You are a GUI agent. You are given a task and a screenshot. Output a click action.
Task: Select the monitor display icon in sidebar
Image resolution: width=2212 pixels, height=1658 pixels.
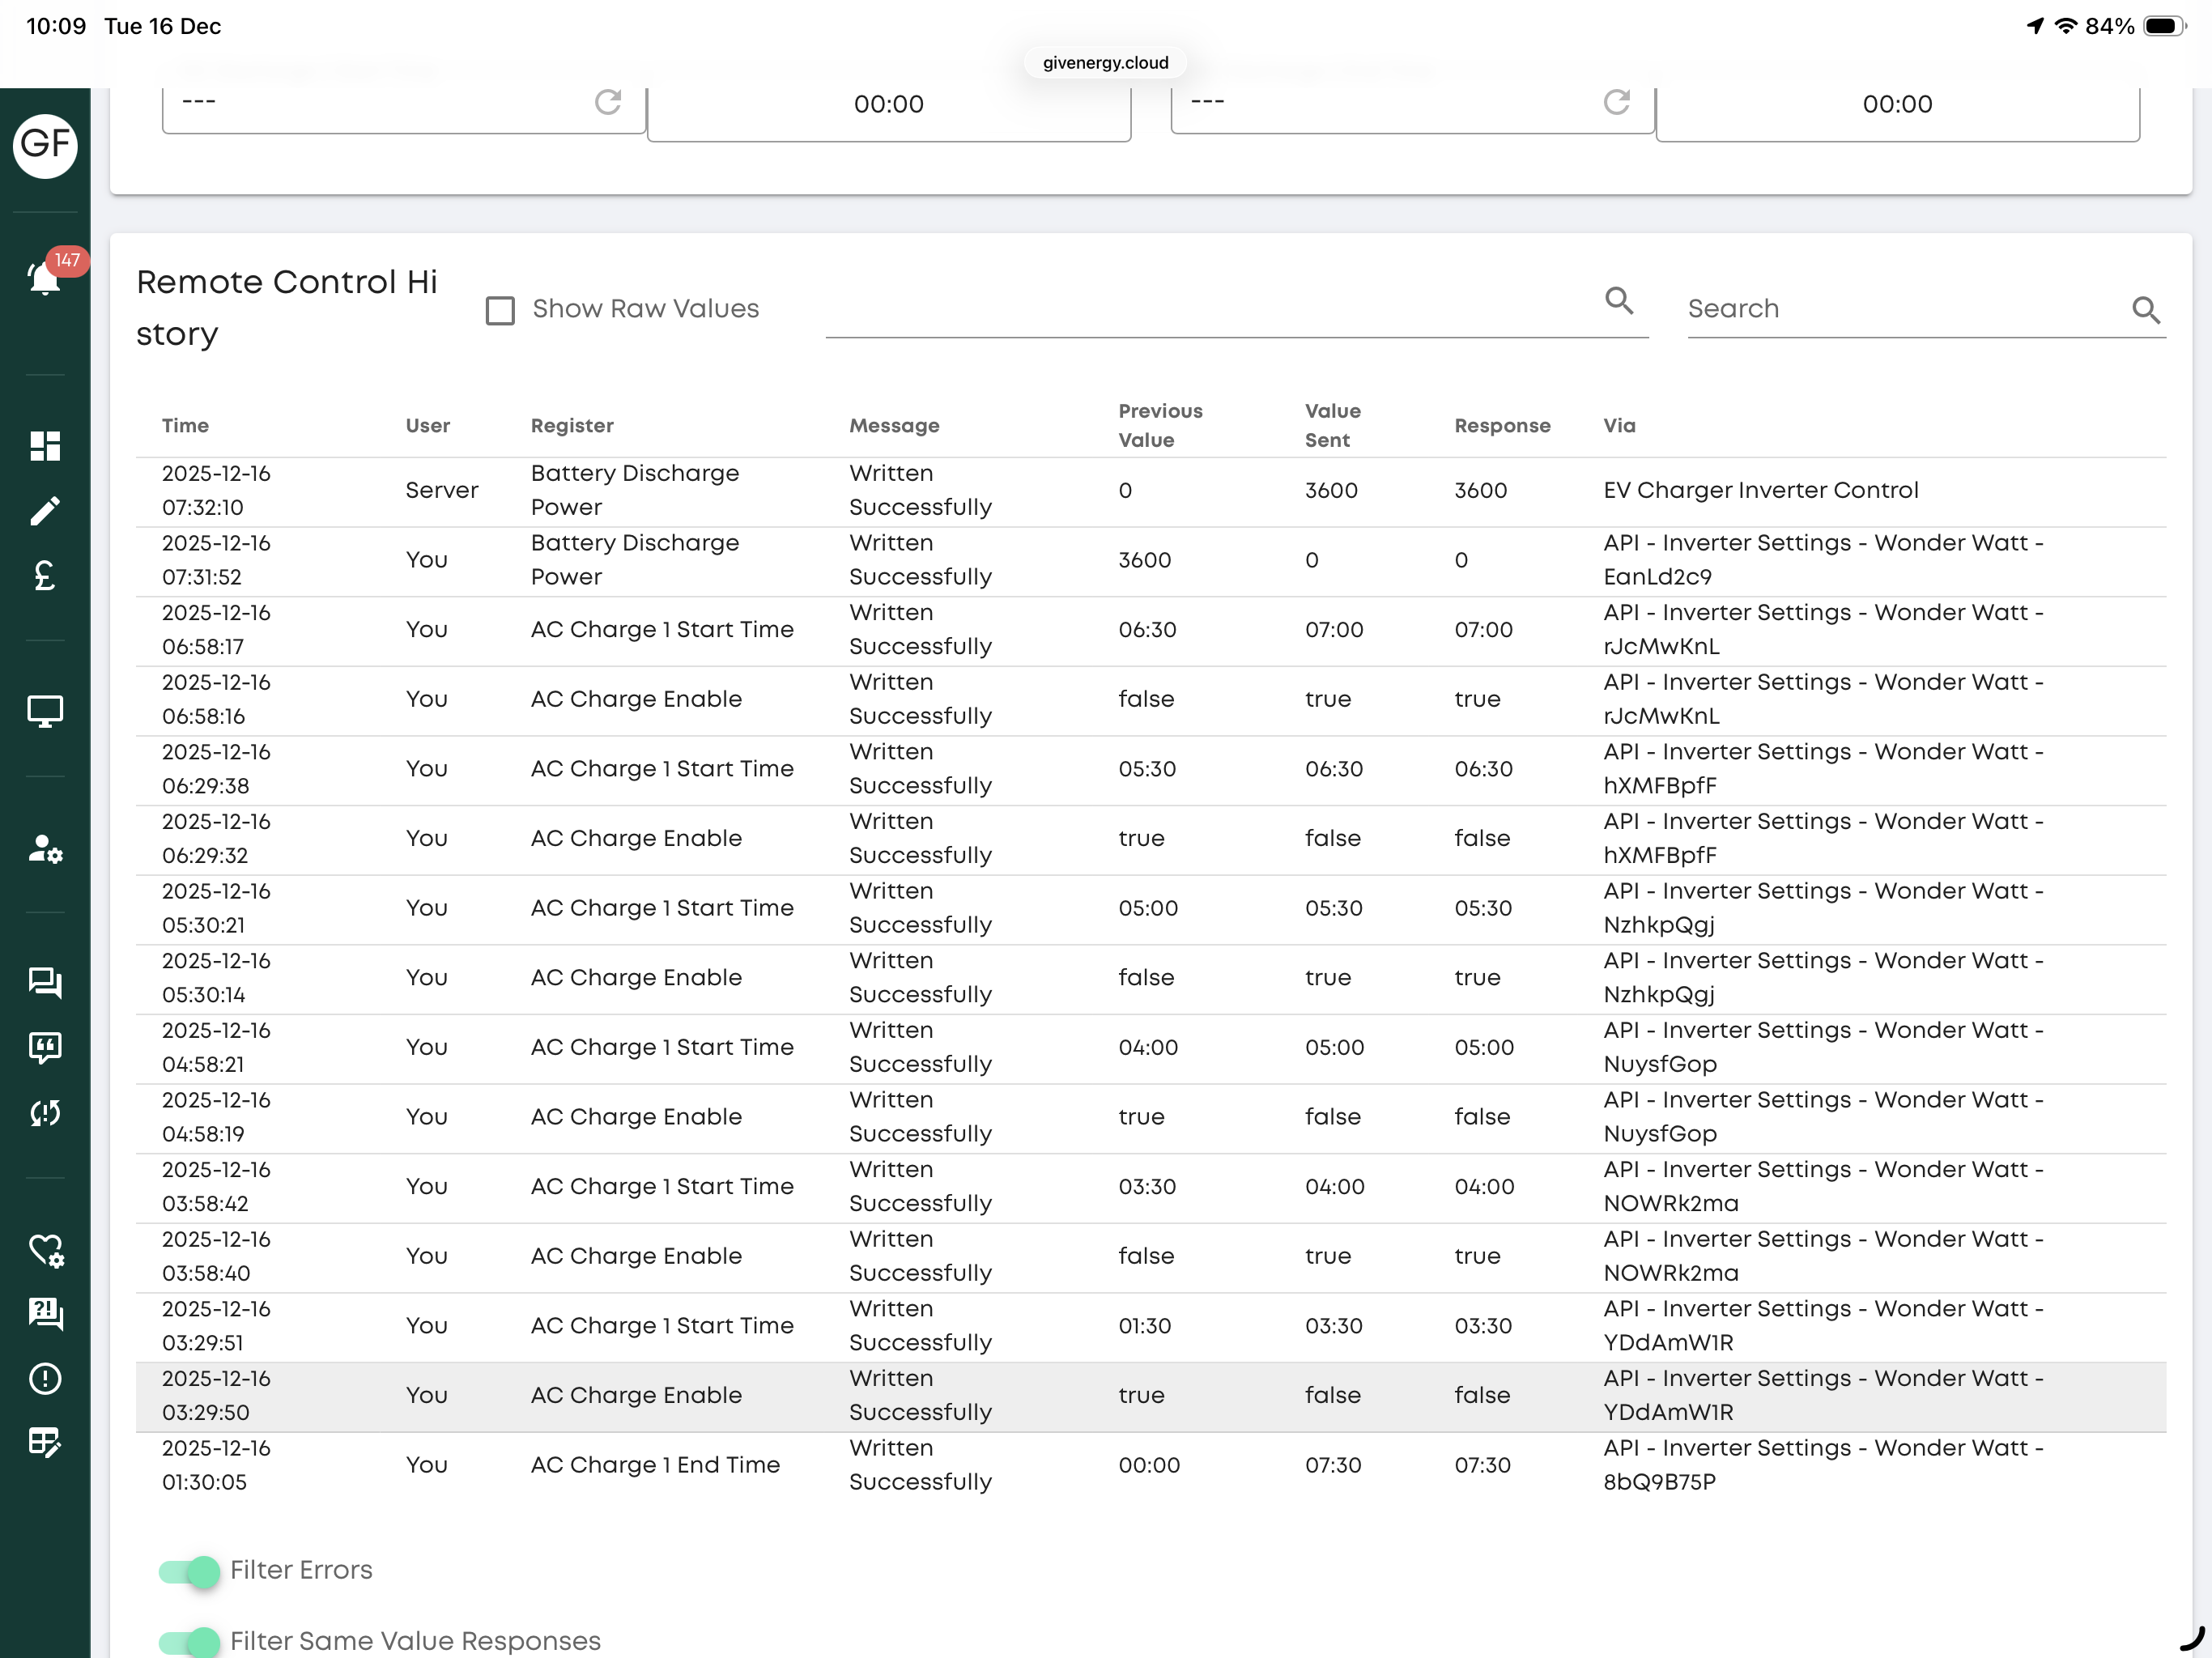pos(45,711)
